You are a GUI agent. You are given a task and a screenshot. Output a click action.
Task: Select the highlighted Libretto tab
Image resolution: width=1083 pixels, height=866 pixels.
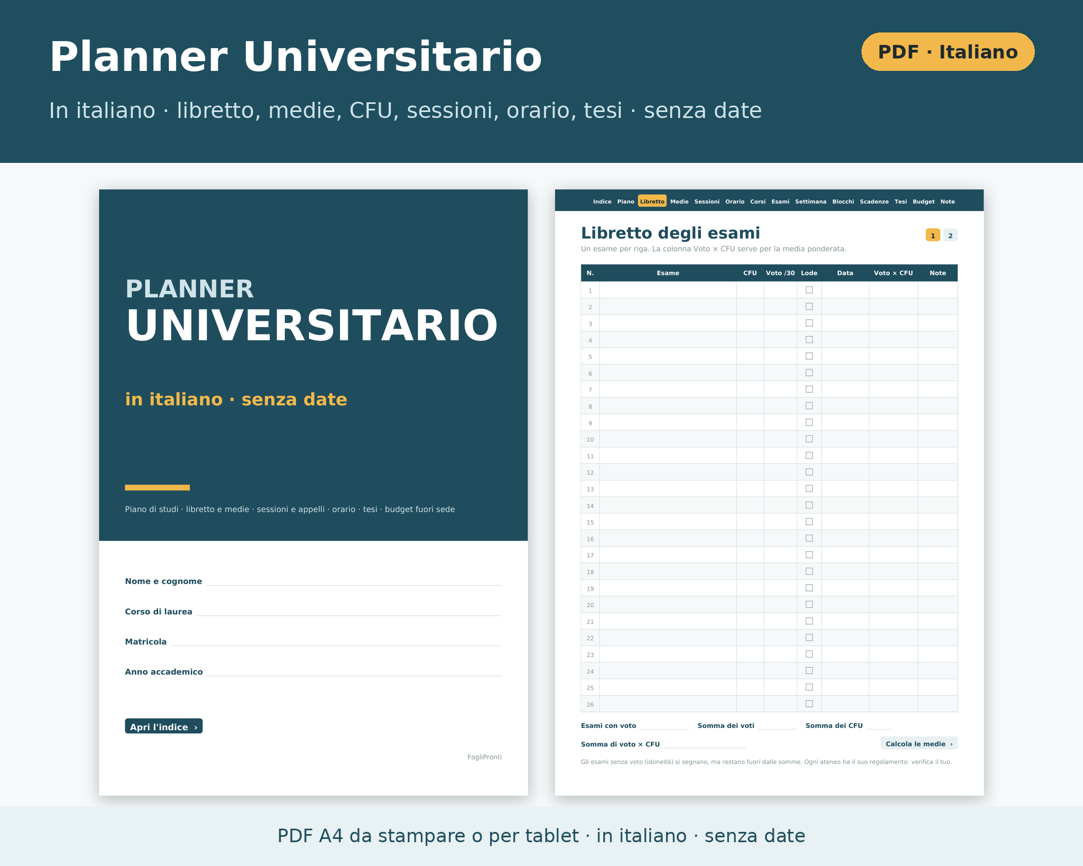(652, 201)
